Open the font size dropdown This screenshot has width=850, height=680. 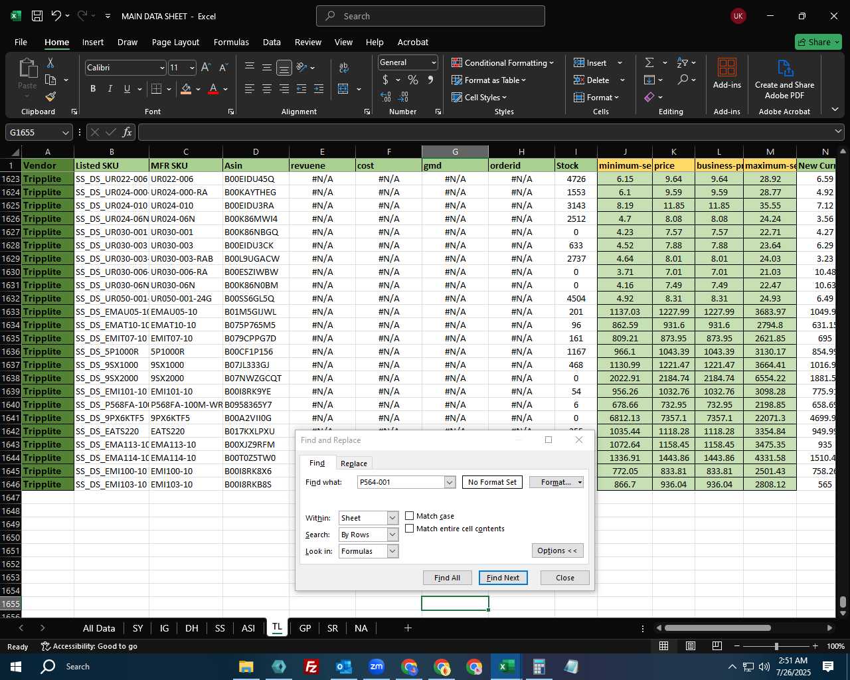point(192,68)
